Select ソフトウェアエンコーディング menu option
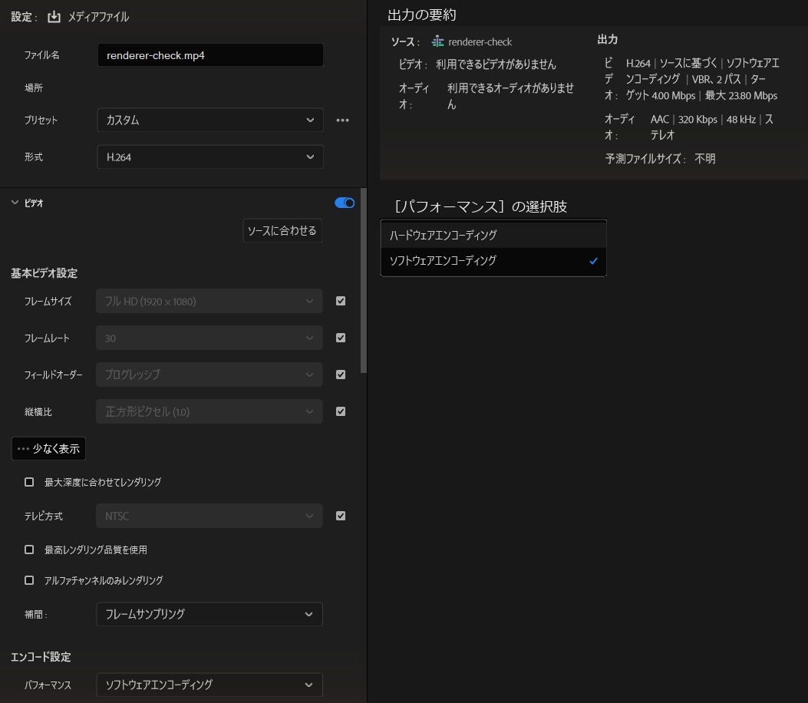This screenshot has width=808, height=703. click(493, 261)
